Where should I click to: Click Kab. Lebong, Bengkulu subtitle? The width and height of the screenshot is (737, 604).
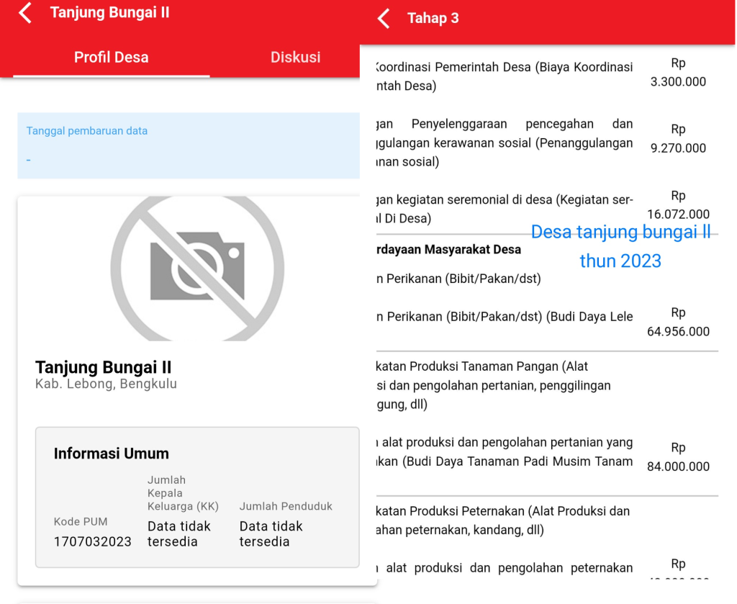click(106, 384)
